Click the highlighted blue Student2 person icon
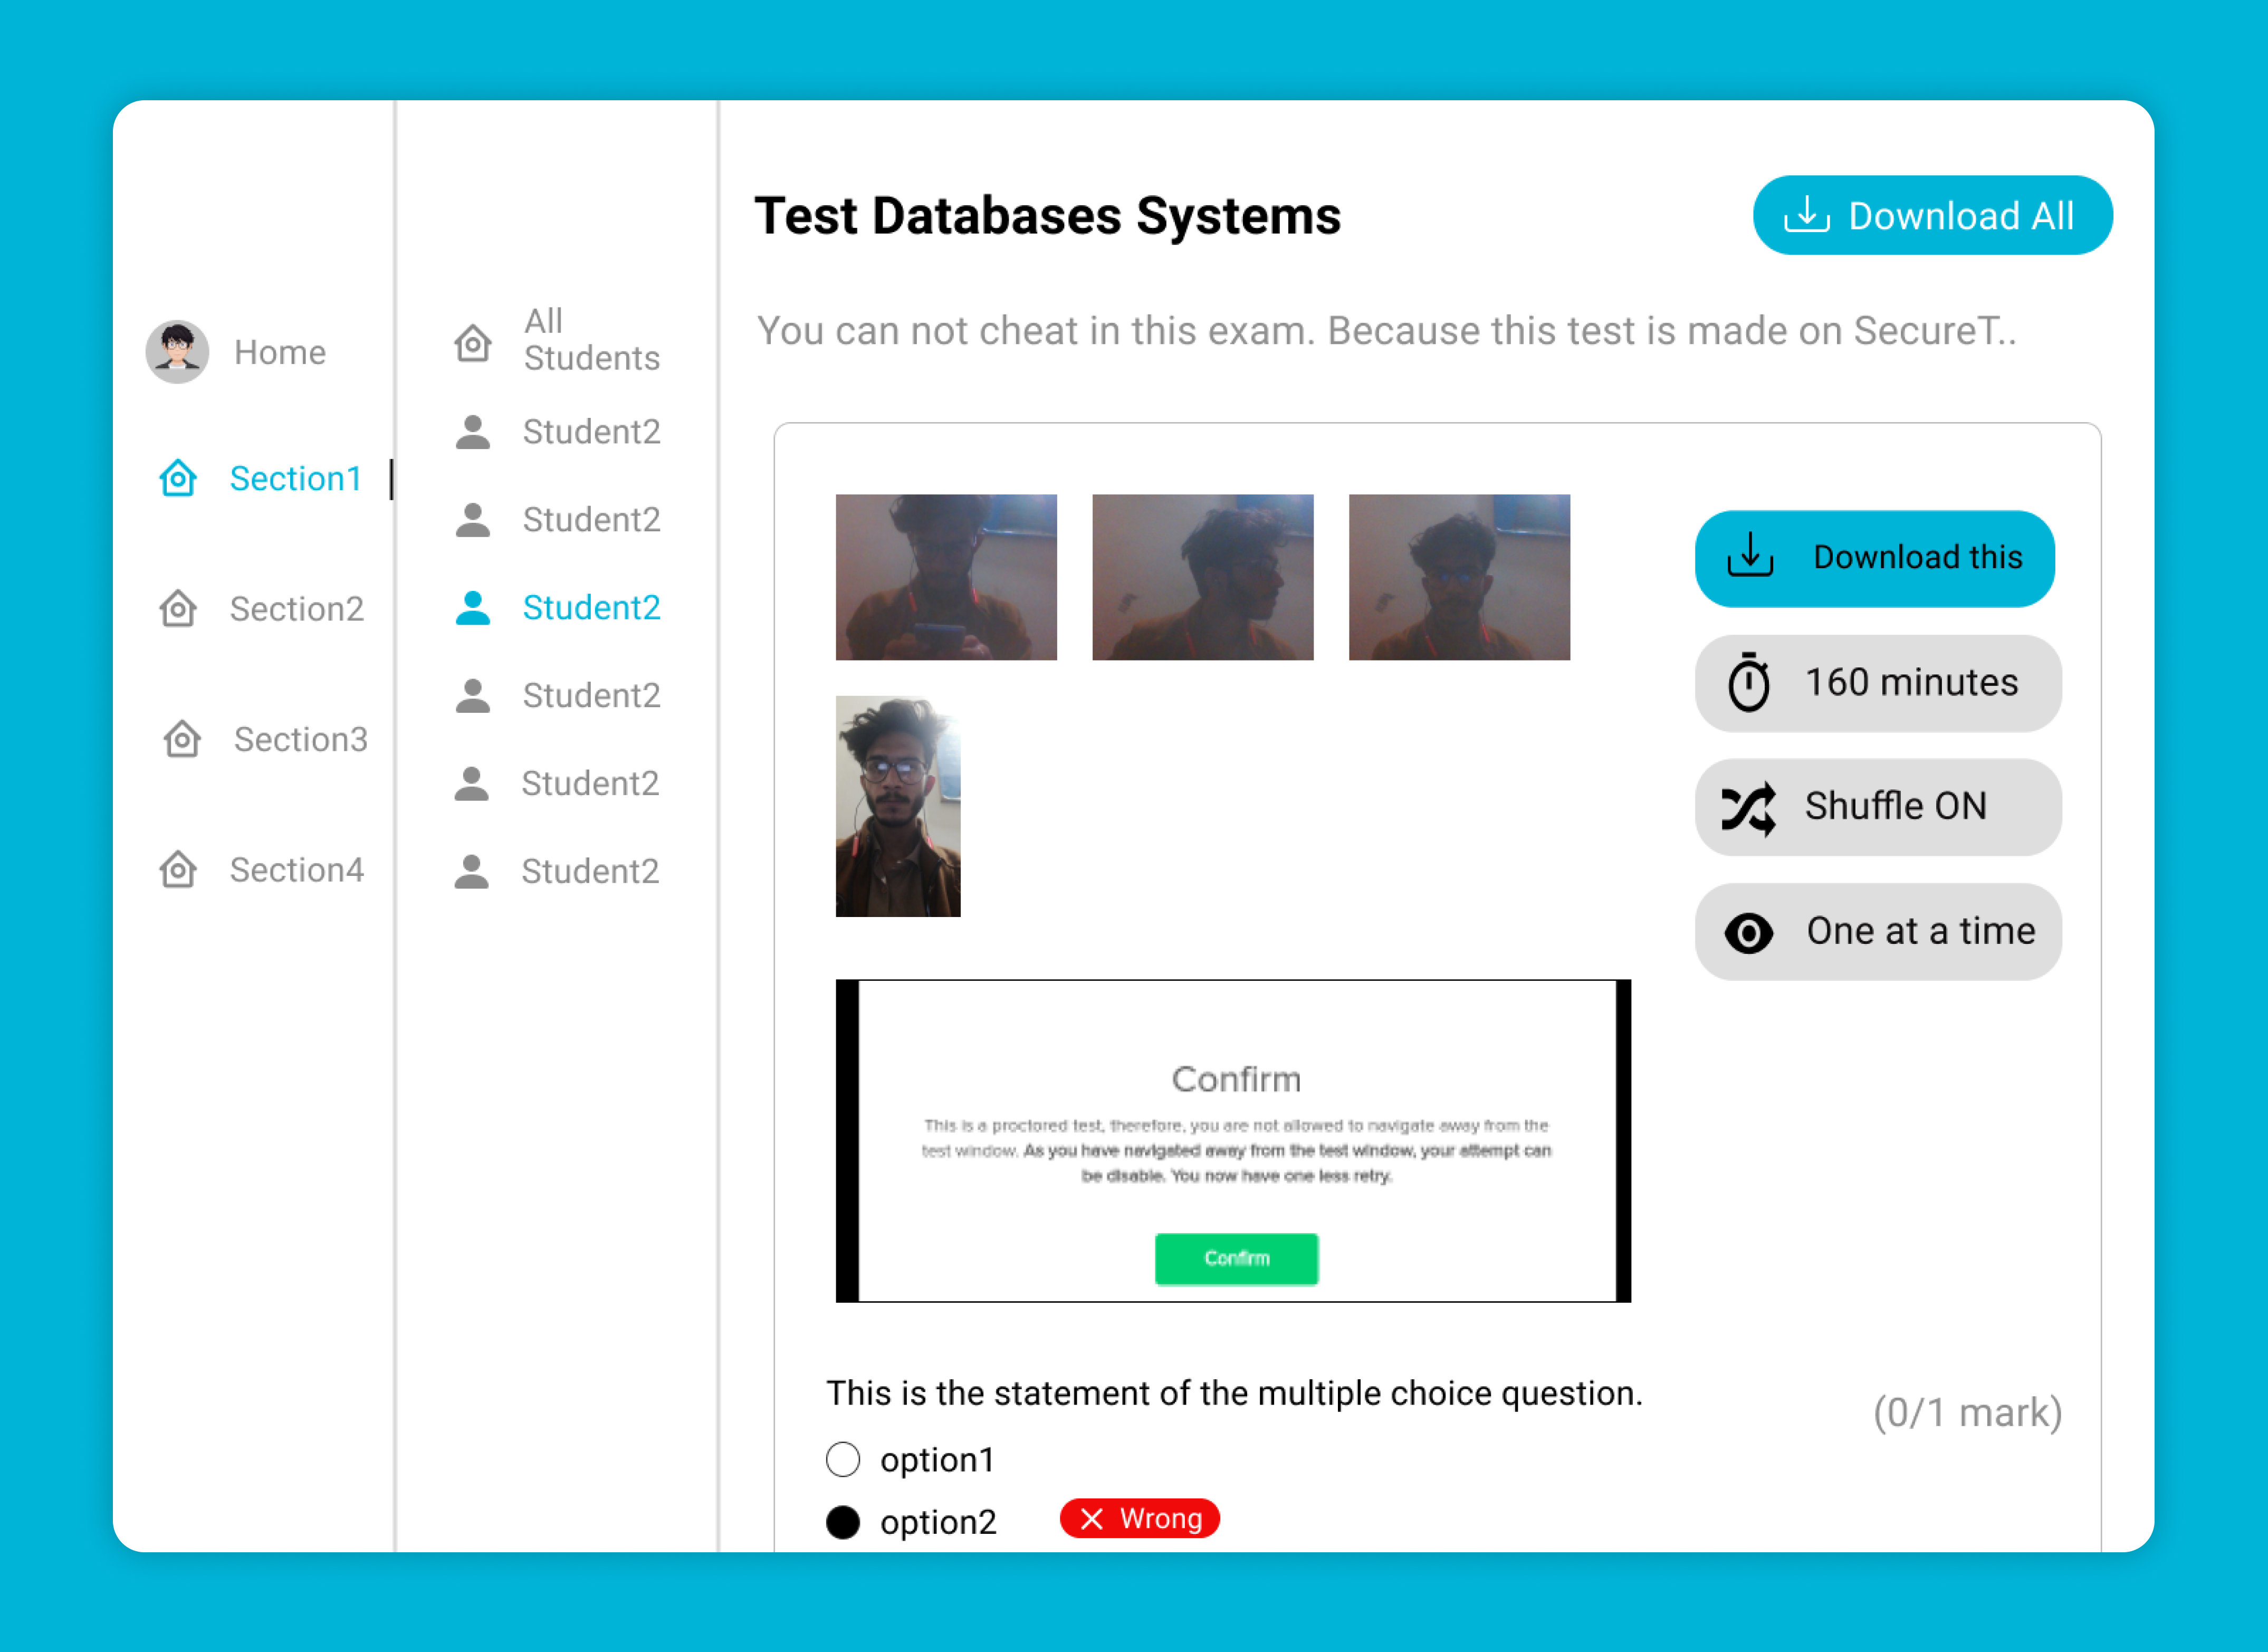This screenshot has width=2268, height=1652. coord(472,608)
